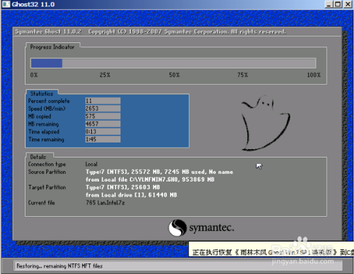Click the Symantec yin-yang logo
Image resolution: width=354 pixels, height=274 pixels.
tap(178, 227)
